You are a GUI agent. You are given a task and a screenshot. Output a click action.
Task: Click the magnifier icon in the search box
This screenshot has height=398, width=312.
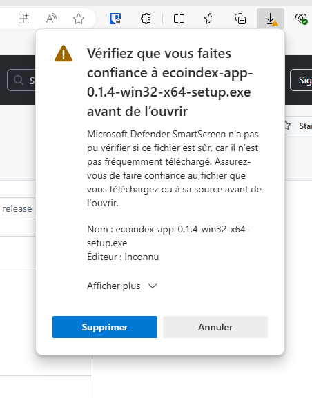click(19, 80)
